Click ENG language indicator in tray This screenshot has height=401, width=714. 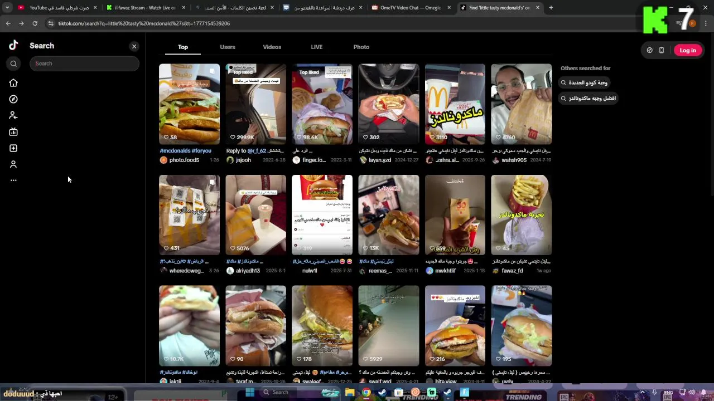coord(668,393)
